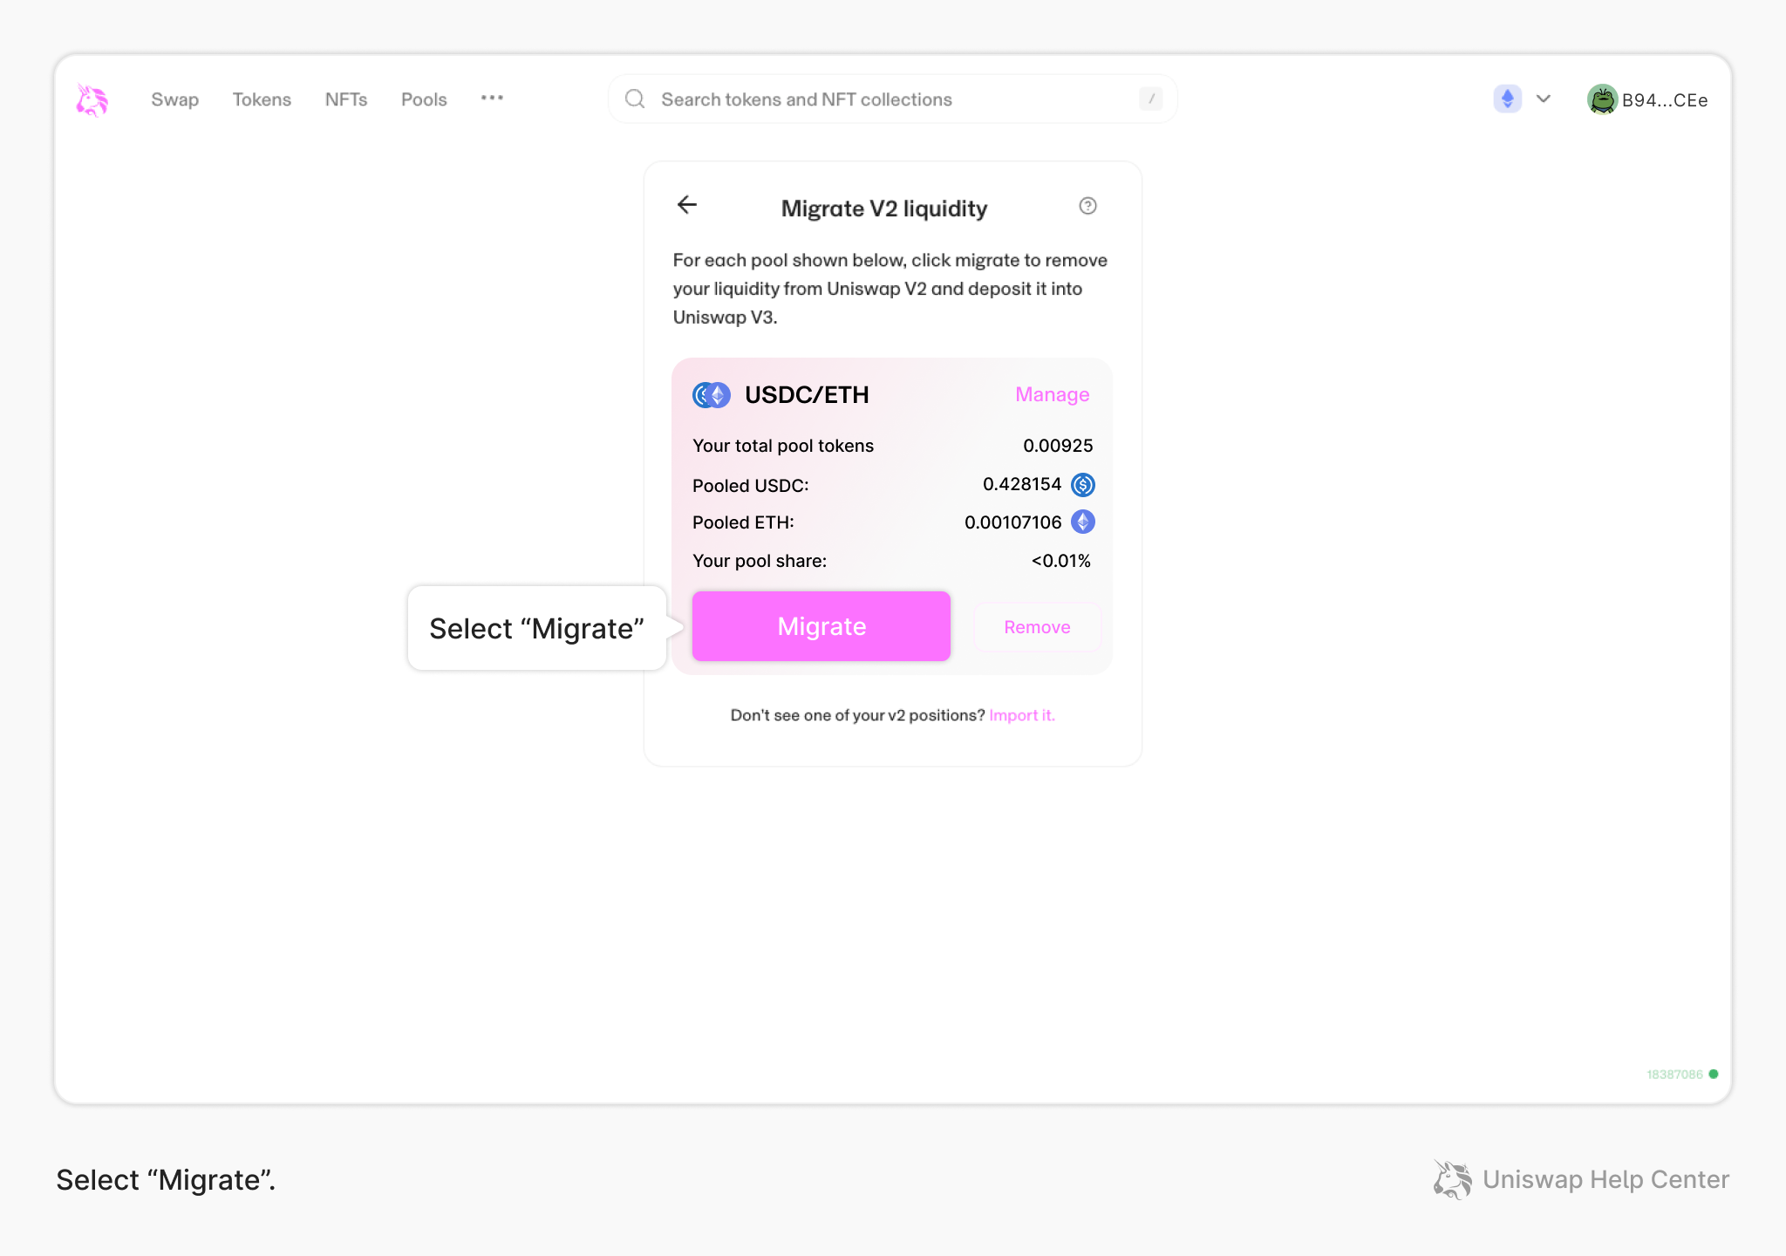The image size is (1786, 1256).
Task: Click the Uniswap unicorn logo
Action: tap(91, 99)
